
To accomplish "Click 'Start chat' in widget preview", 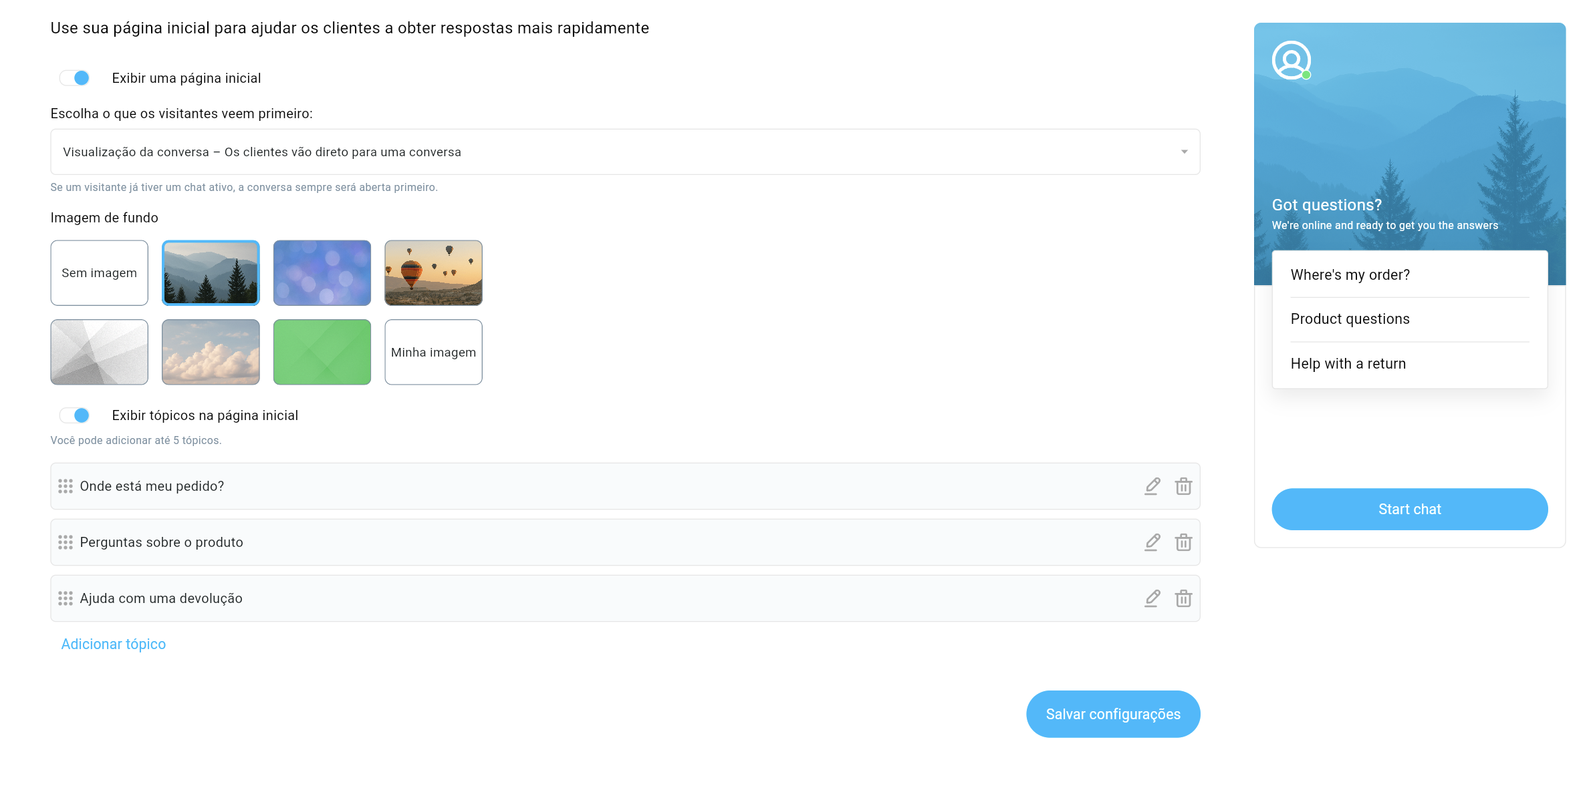I will (x=1409, y=510).
